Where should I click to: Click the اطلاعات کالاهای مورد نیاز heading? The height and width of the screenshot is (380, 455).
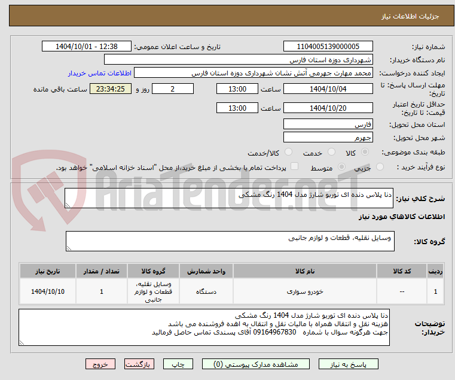pos(402,217)
